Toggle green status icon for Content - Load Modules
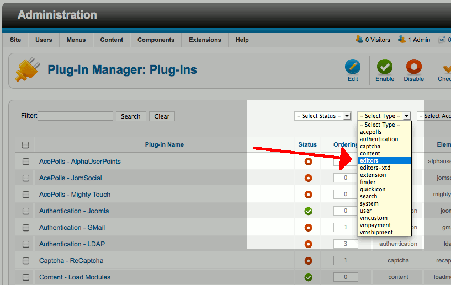Image resolution: width=451 pixels, height=285 pixels. [309, 277]
